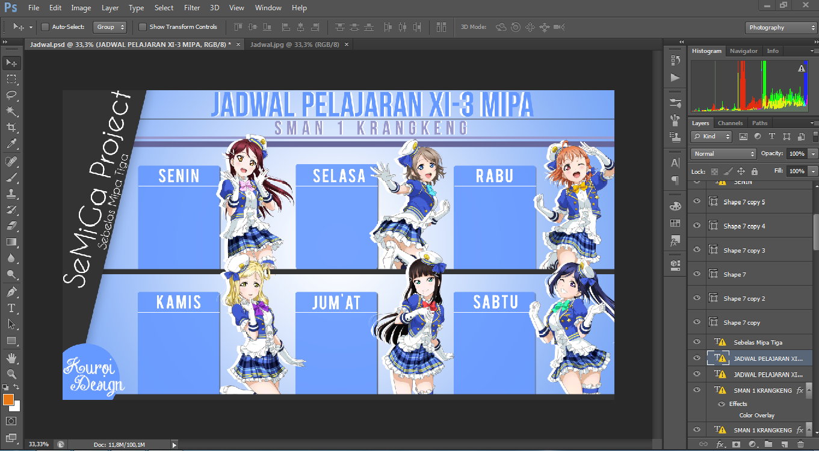
Task: Click the zoom percentage field in status bar
Action: click(40, 444)
